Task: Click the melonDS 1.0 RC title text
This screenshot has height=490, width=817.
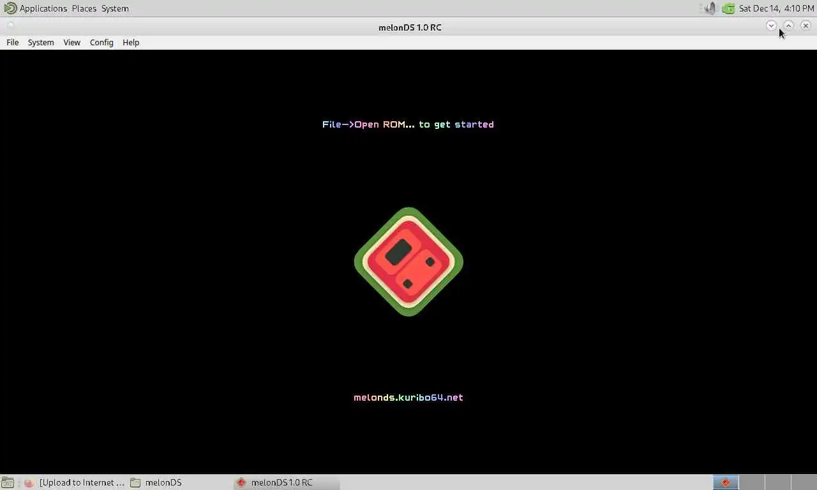Action: (410, 27)
